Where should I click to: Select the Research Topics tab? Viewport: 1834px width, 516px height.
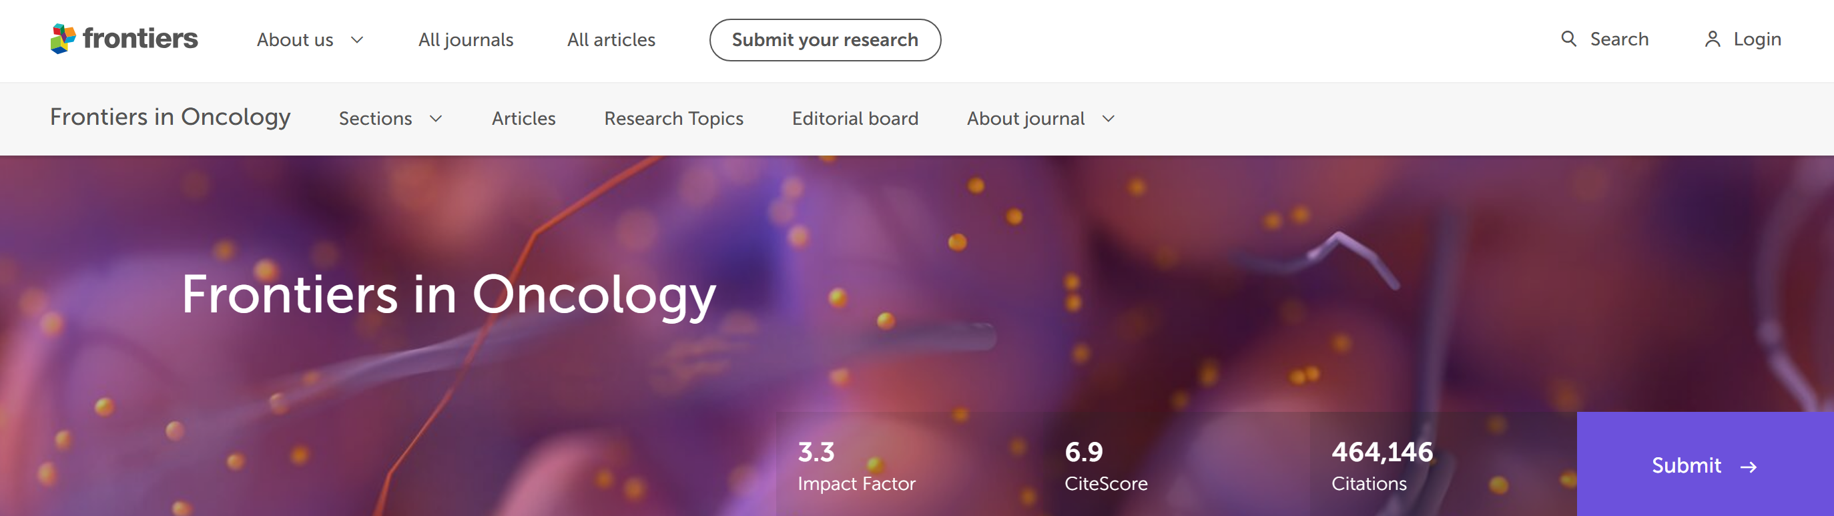[673, 119]
